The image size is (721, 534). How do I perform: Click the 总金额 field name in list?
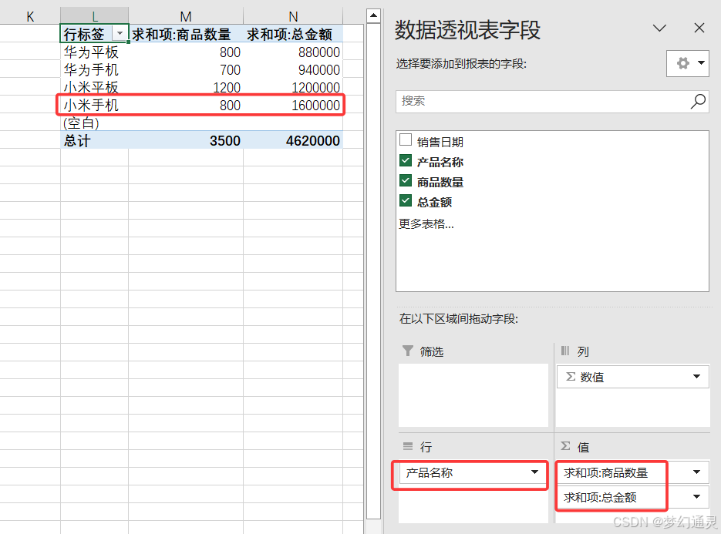pos(435,202)
